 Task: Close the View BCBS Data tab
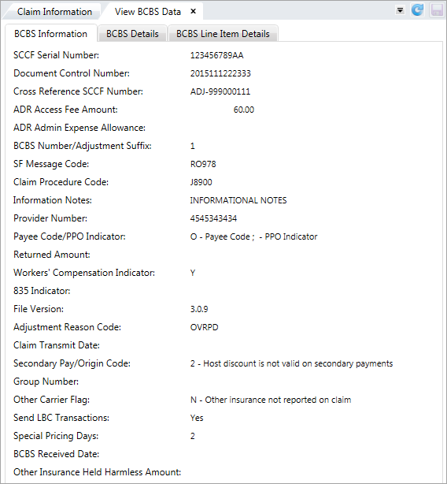pos(193,11)
